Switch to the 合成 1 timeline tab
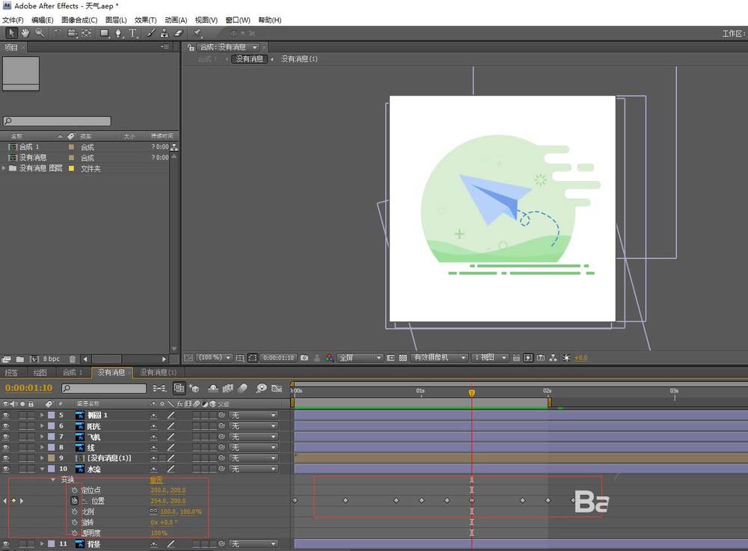 (73, 372)
